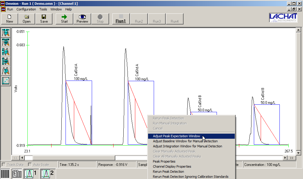The width and height of the screenshot is (303, 179).
Task: Enable the Auto Scale checkbox
Action: tap(30, 164)
